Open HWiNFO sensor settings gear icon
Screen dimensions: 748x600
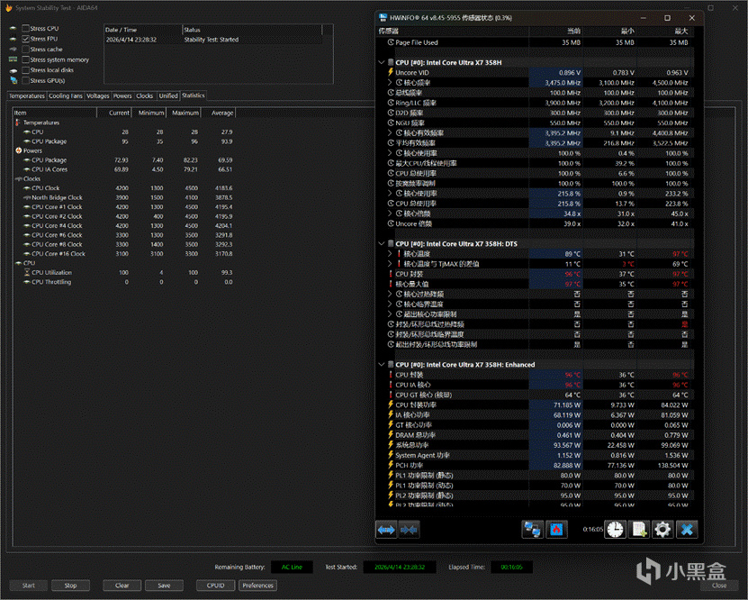pos(662,530)
